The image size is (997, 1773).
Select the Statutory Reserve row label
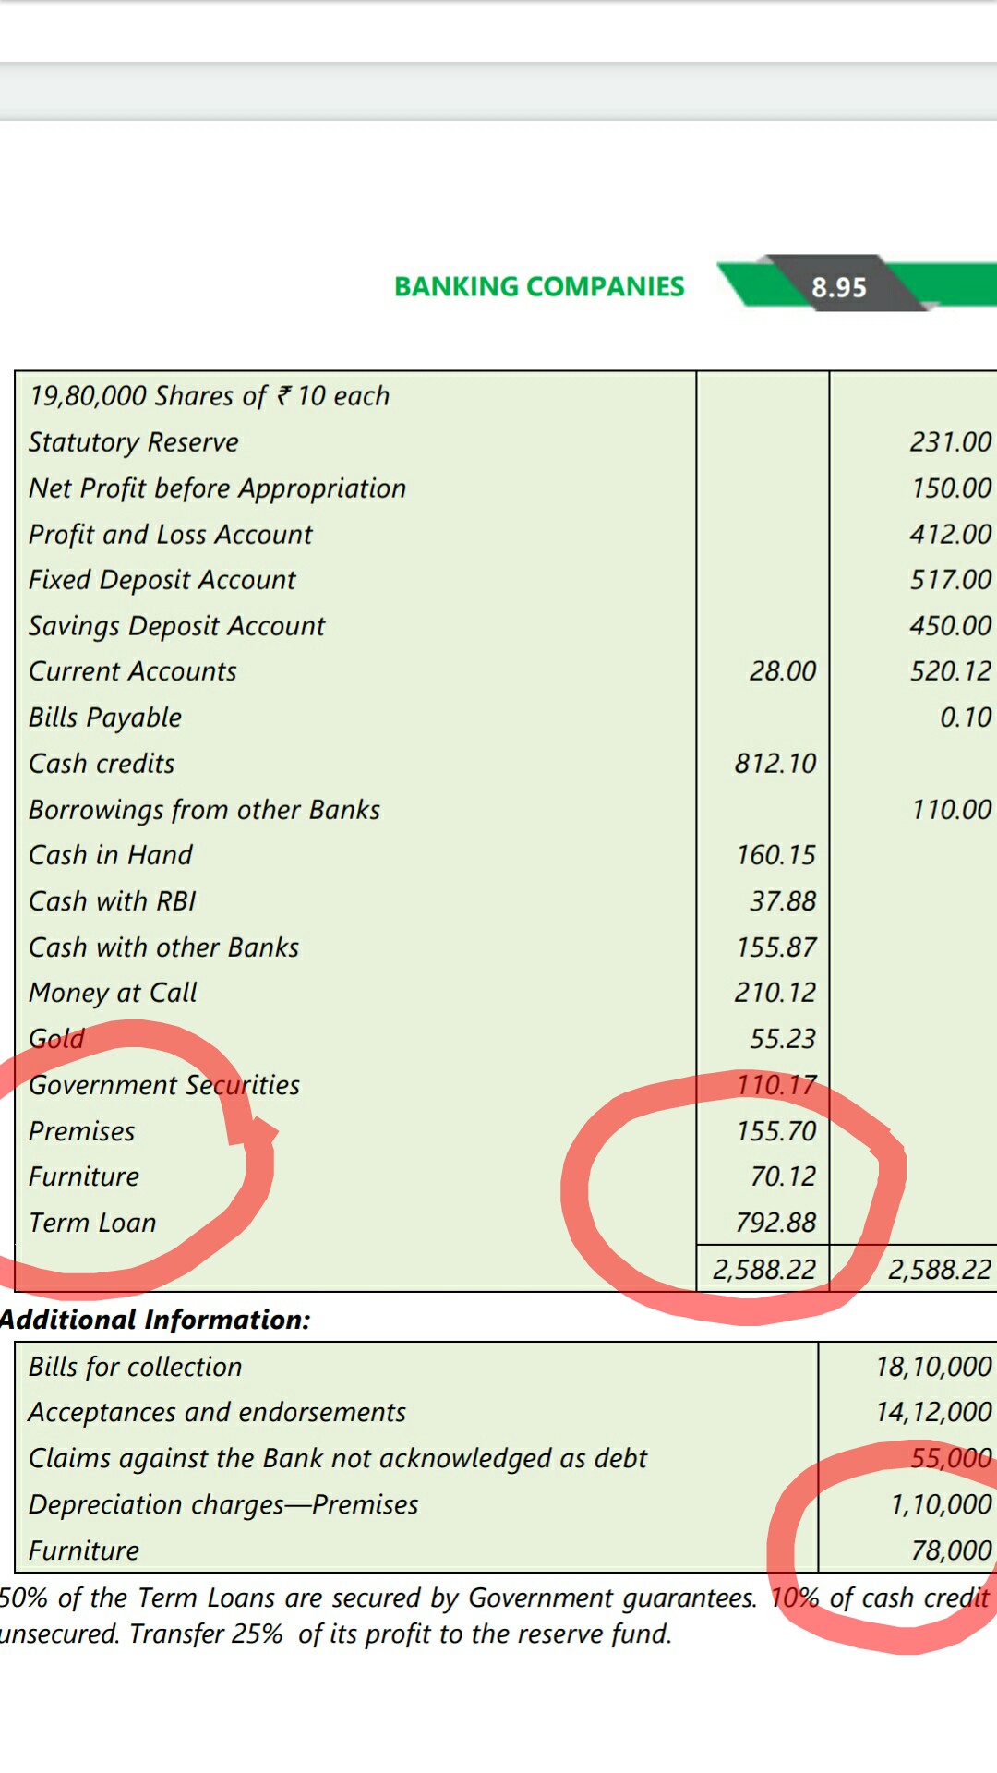[133, 442]
